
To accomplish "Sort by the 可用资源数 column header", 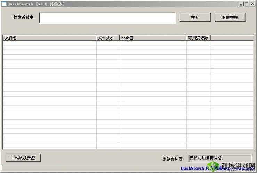I will pyautogui.click(x=198, y=38).
